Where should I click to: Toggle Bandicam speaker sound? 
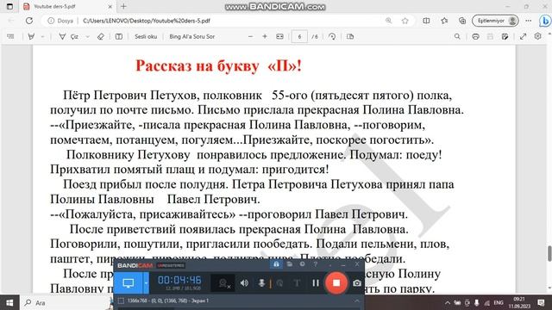click(244, 283)
